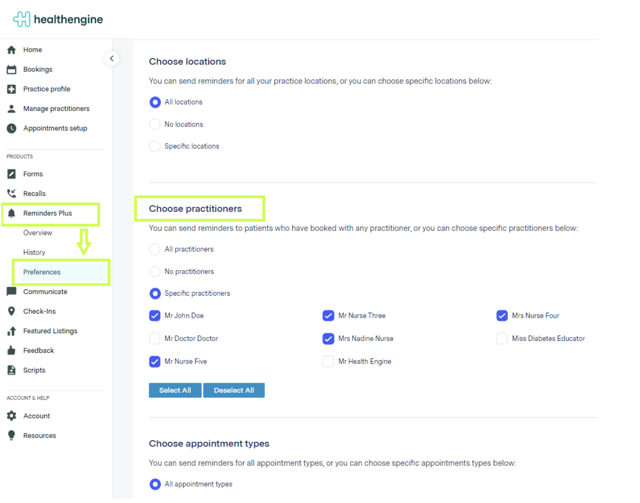Image resolution: width=640 pixels, height=503 pixels.
Task: Select the All practitioners radio button
Action: 155,249
